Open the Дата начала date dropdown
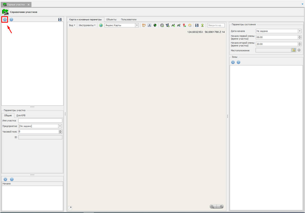This screenshot has width=305, height=213. click(300, 31)
